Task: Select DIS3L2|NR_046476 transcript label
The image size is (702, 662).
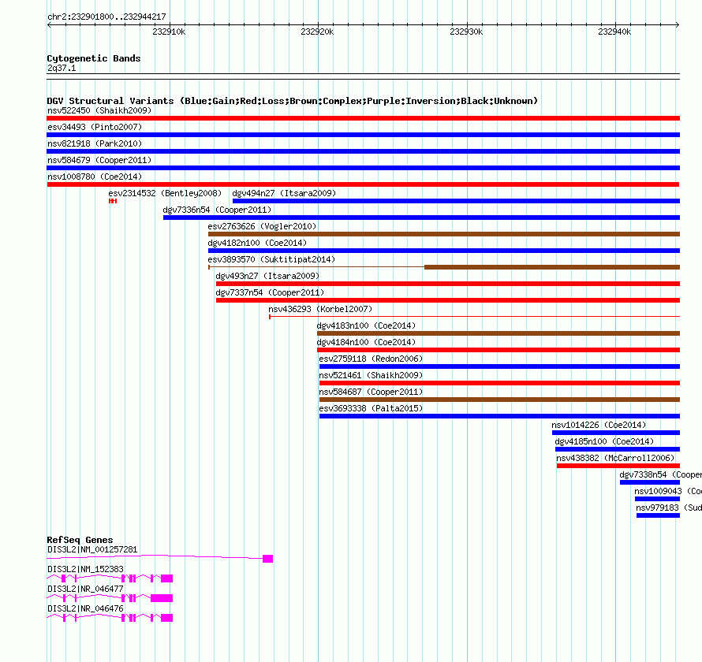Action: 85,608
